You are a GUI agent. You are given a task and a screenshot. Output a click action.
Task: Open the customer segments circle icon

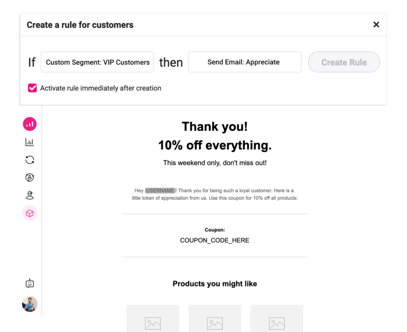pos(30,177)
